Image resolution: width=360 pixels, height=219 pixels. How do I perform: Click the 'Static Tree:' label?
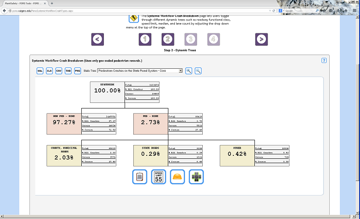click(x=90, y=70)
